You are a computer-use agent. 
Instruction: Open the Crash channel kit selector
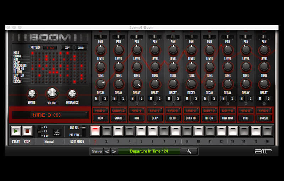pos(264,111)
